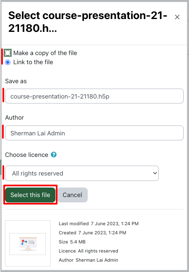
Task: Click the Save as field label
Action: click(16, 81)
